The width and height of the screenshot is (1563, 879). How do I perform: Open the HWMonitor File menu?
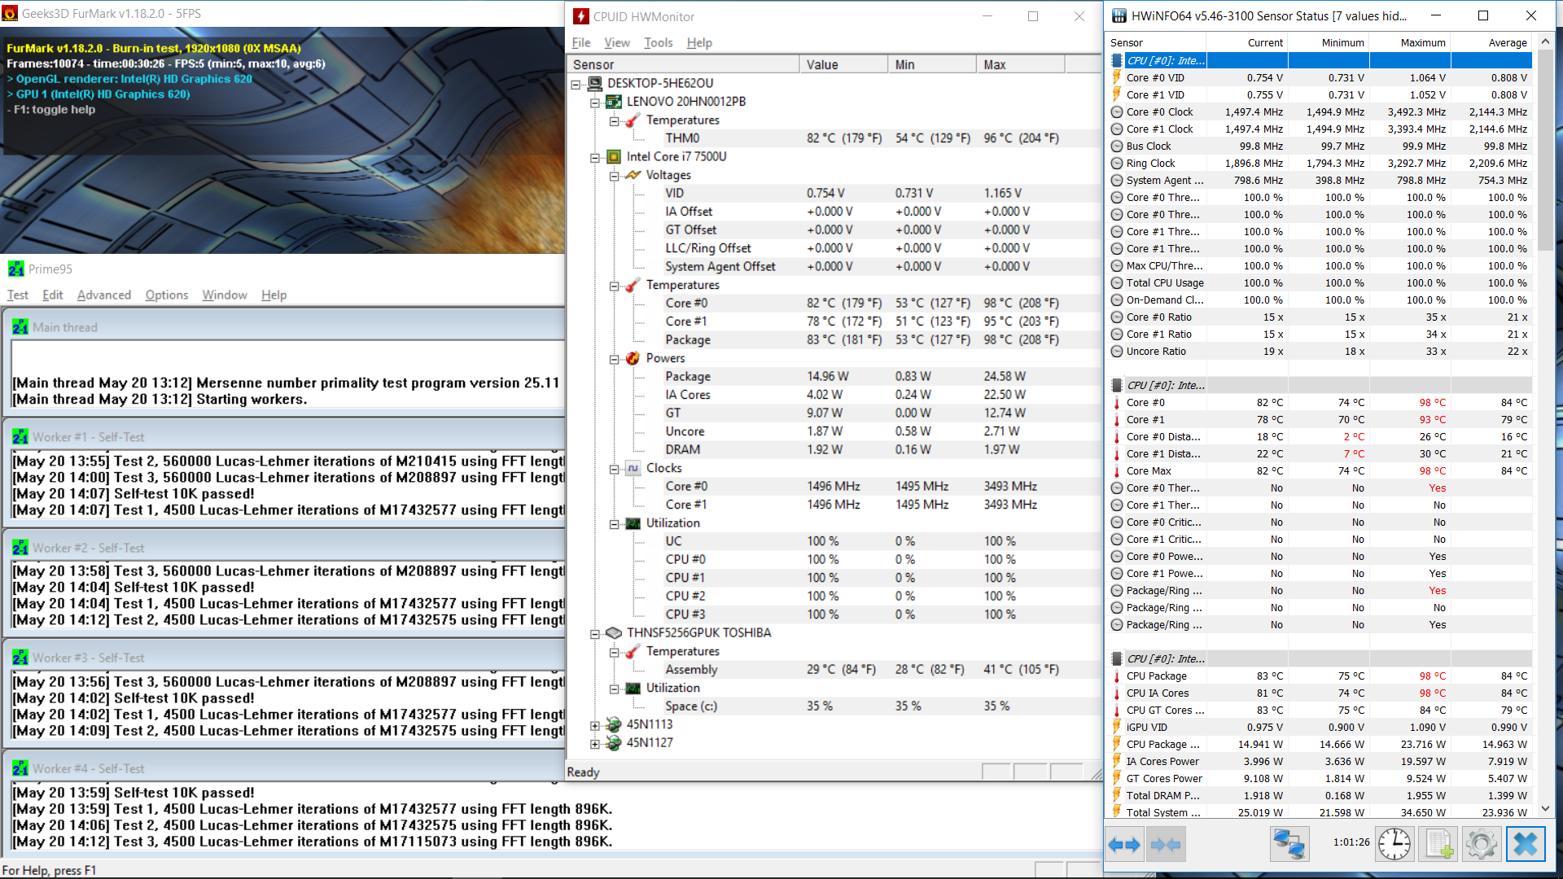click(581, 42)
